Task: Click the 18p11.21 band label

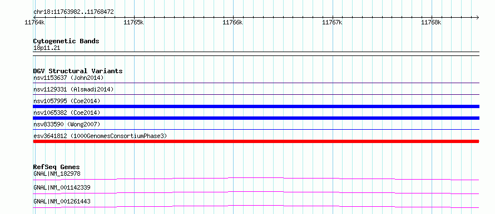Action: 47,48
